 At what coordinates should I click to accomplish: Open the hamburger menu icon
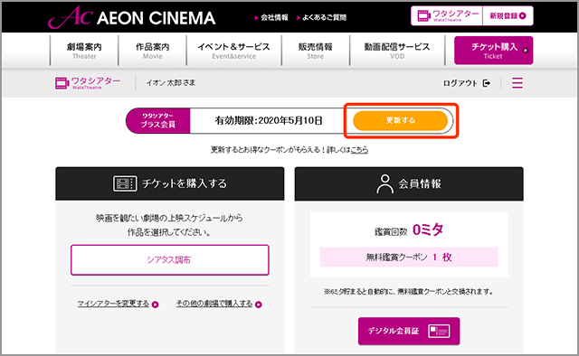click(x=517, y=83)
